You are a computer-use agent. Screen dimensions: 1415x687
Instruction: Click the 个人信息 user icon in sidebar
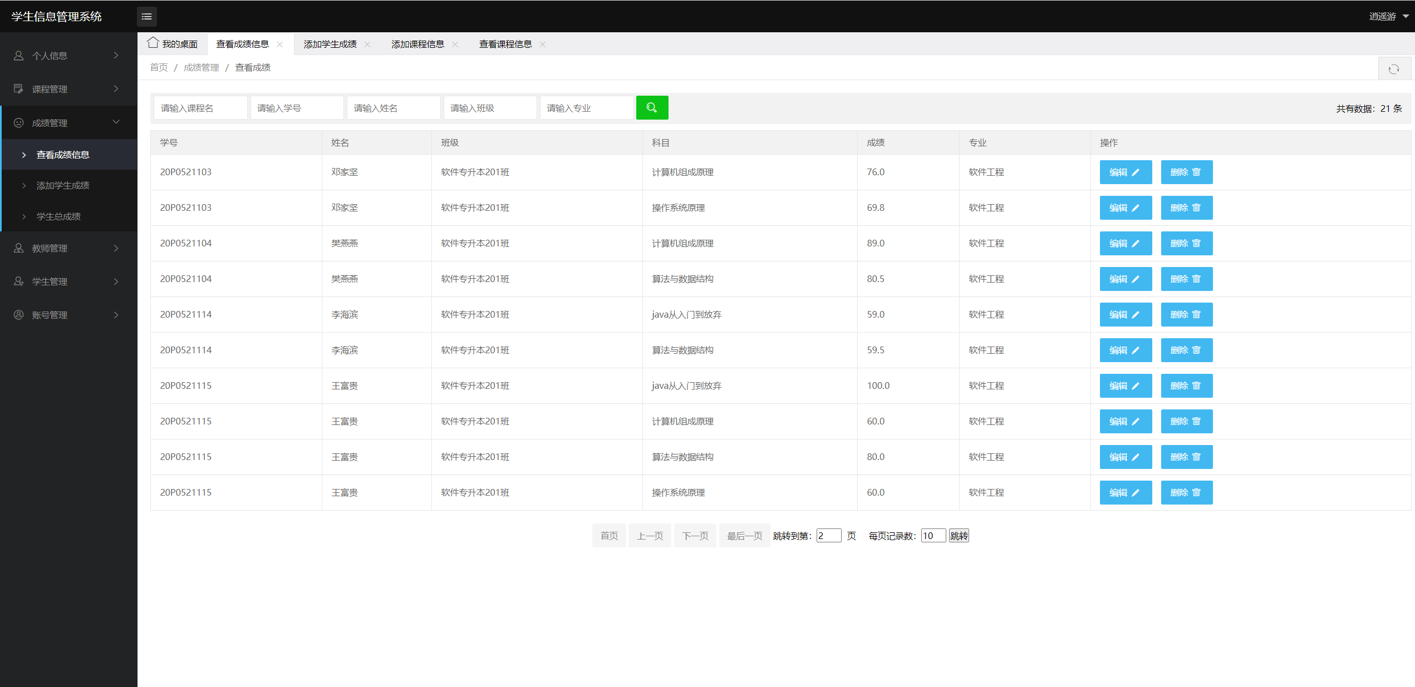(x=19, y=56)
